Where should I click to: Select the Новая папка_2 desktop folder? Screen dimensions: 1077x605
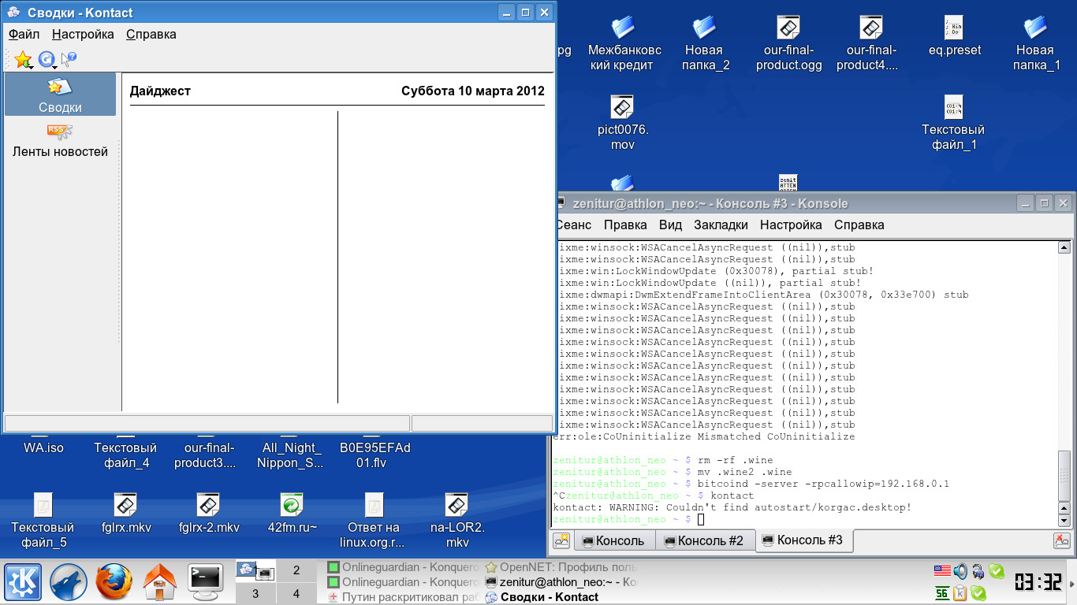(703, 43)
